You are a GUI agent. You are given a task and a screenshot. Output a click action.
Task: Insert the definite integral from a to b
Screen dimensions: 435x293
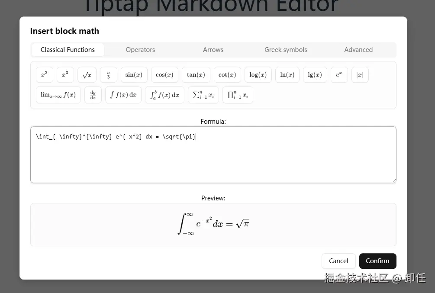tap(164, 95)
